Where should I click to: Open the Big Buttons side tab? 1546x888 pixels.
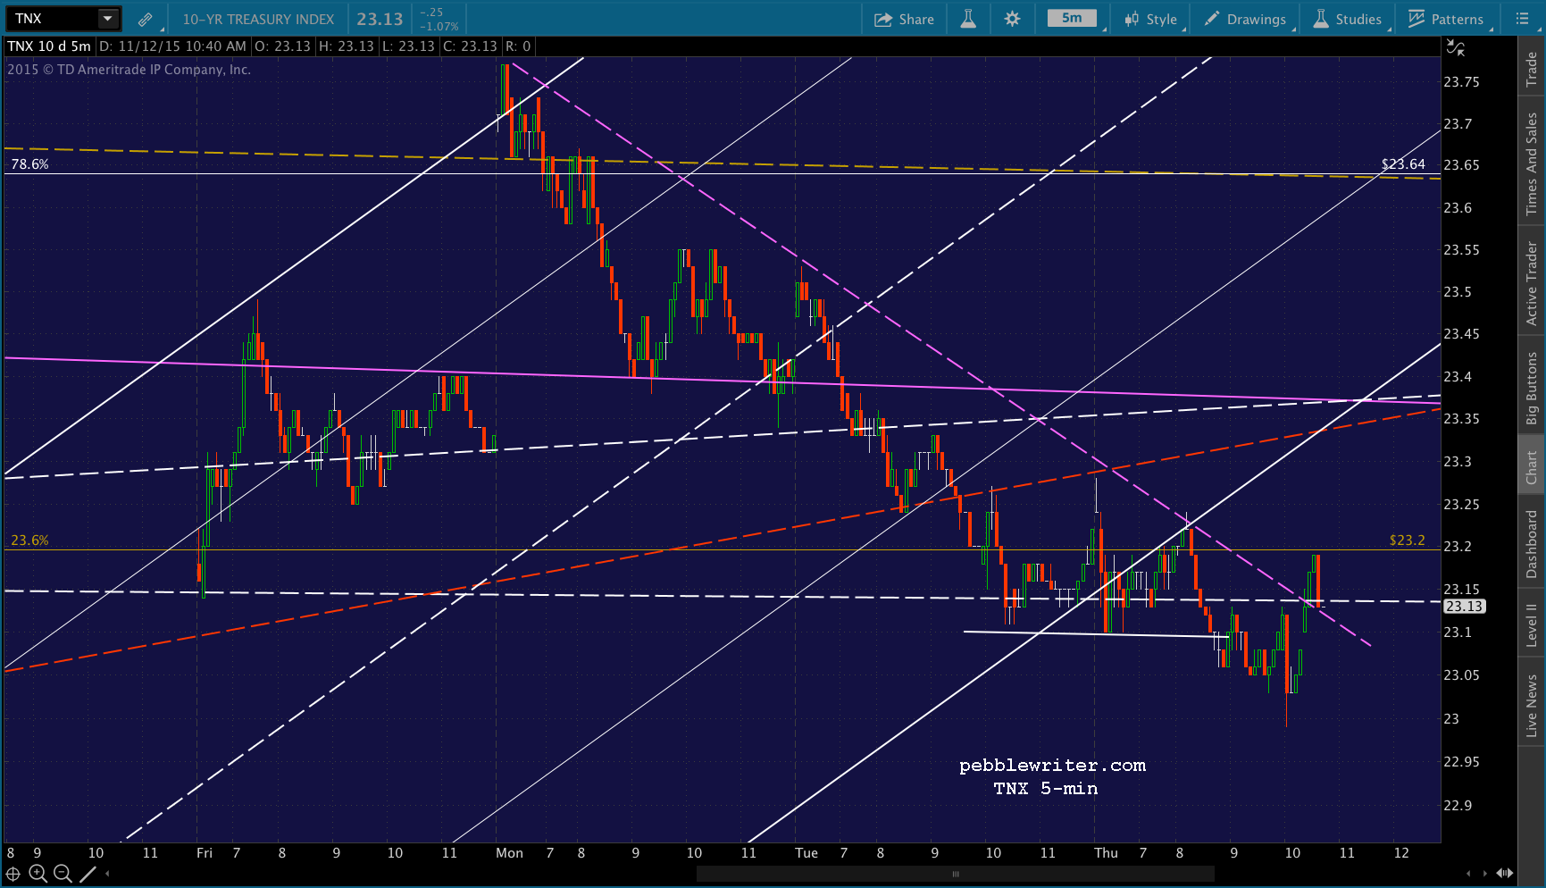(1532, 387)
